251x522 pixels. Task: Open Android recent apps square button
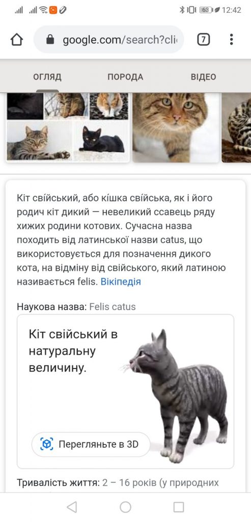point(179,507)
